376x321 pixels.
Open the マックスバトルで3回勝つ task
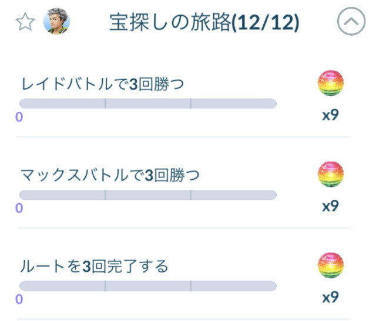click(x=114, y=175)
